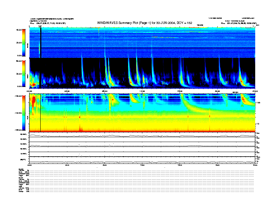The image size is (275, 212).
Task: Click the RAD2 status text block heading
Action: pyautogui.click(x=20, y=169)
